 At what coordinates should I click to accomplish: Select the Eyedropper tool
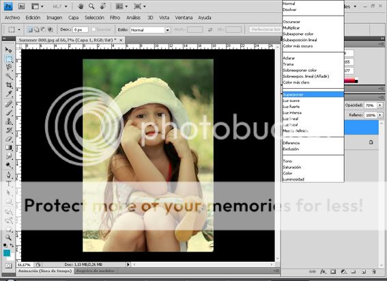coord(9,94)
